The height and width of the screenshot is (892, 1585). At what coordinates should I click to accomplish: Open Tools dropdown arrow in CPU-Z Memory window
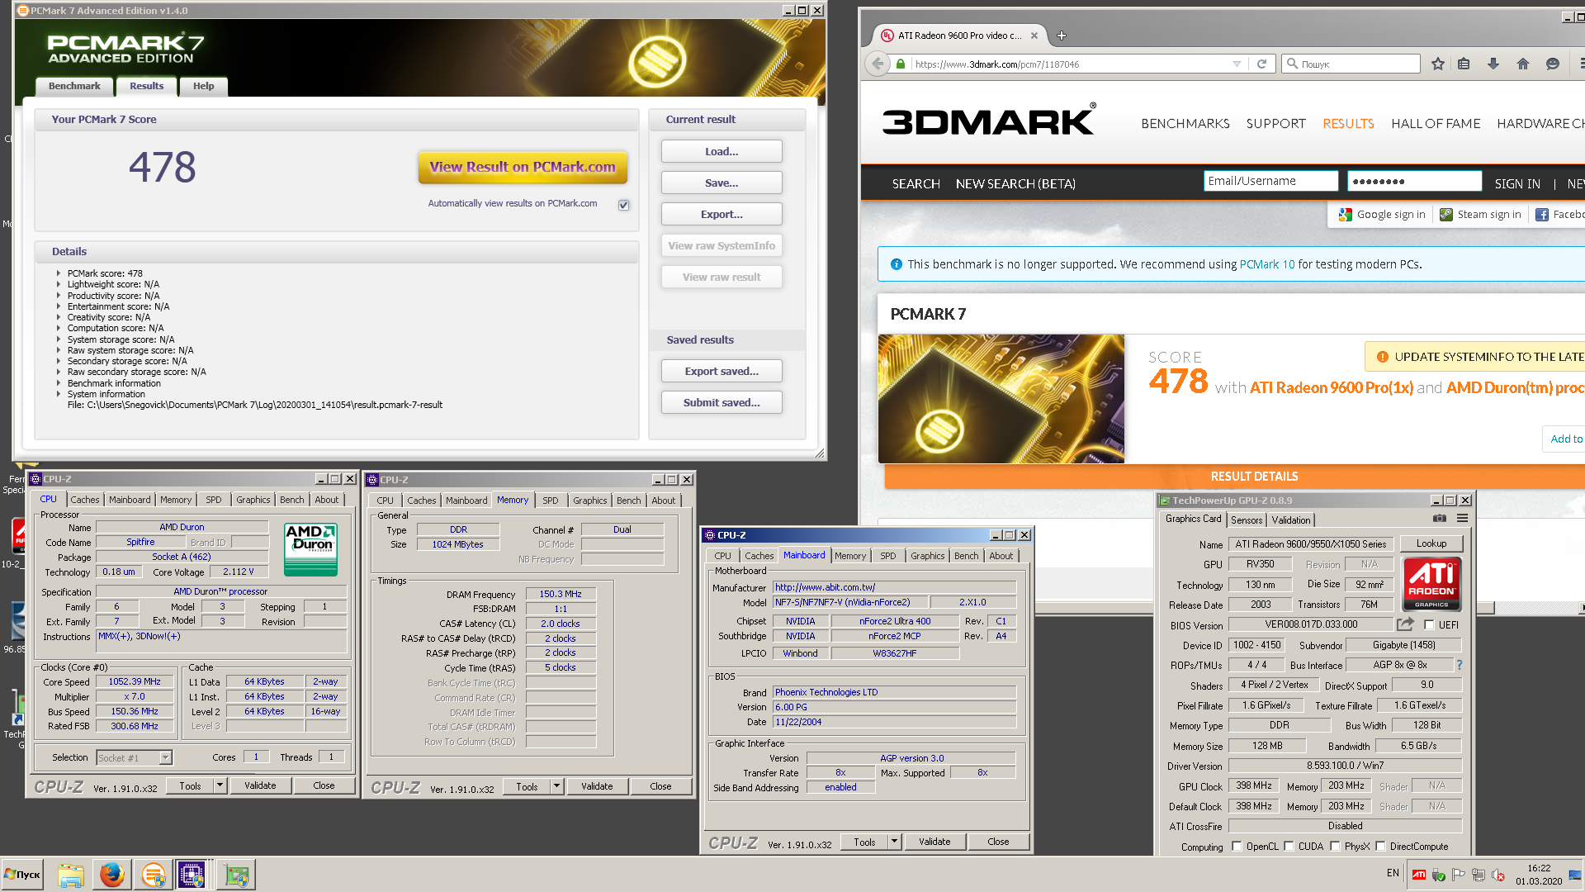point(557,786)
